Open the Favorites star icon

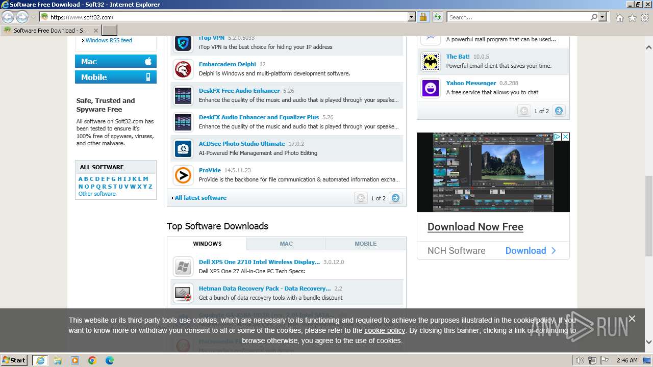(632, 18)
